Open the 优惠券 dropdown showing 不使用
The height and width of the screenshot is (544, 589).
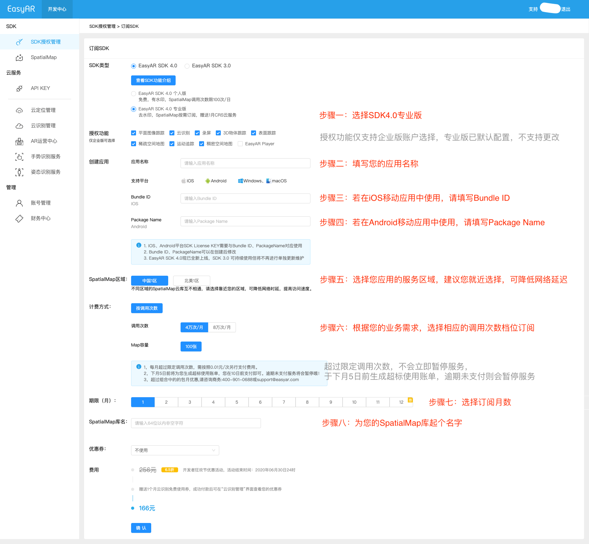pos(175,450)
